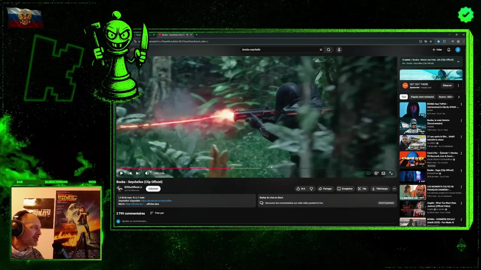
Task: Download video with Télécharger button
Action: [x=380, y=189]
